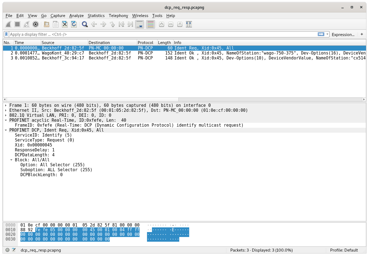Reload the capture file
The width and height of the screenshot is (369, 256).
point(74,24)
